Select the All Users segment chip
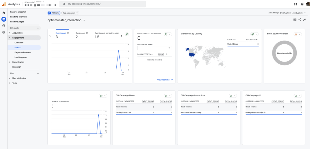The image size is (311, 149). pyautogui.click(x=53, y=13)
